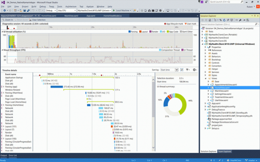The width and height of the screenshot is (260, 162).
Task: Toggle the Parsing legend color
Action: tap(130, 32)
